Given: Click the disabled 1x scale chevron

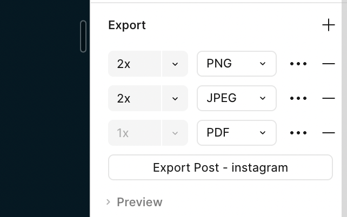Looking at the screenshot, I should tap(175, 133).
